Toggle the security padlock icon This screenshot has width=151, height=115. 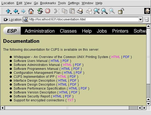pyautogui.click(x=121, y=11)
